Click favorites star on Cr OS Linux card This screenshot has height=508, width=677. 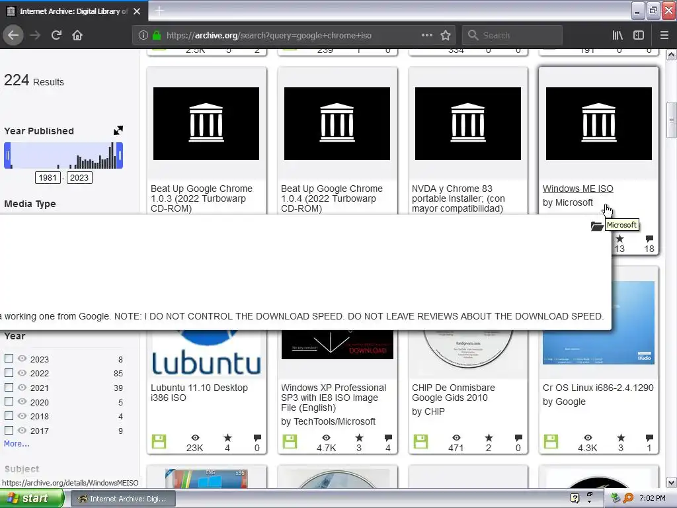coord(620,438)
